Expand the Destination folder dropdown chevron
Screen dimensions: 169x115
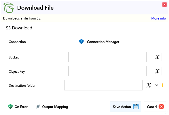(x=157, y=85)
